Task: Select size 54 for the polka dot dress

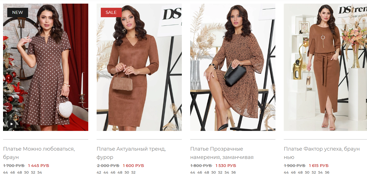Action: point(40,172)
